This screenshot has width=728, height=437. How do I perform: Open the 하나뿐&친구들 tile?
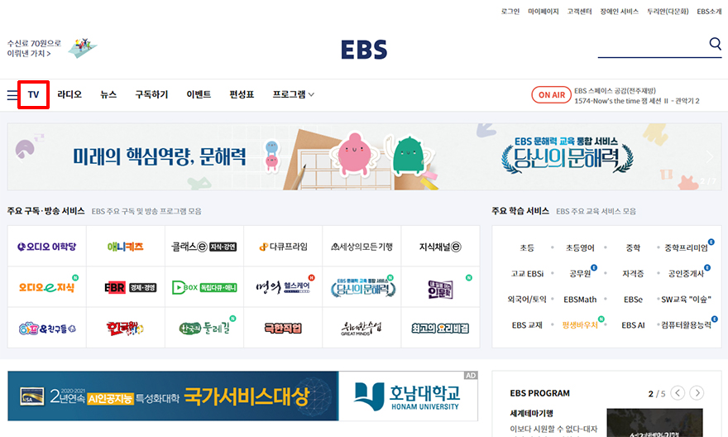click(47, 328)
